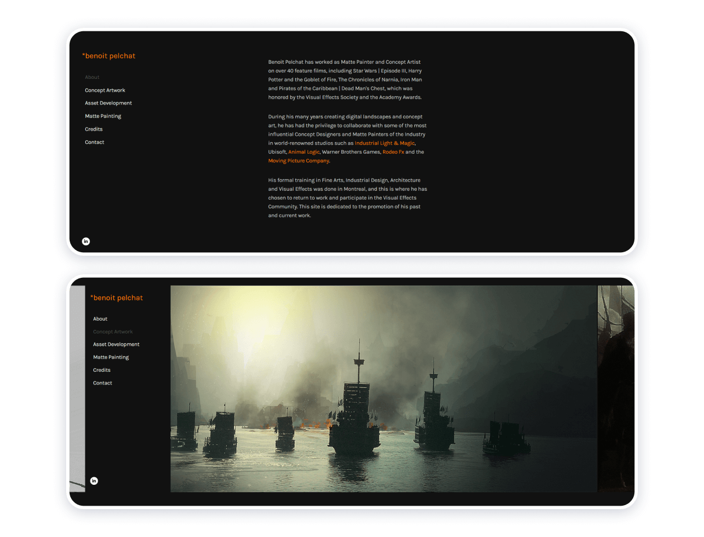Screen dimensions: 704x537
Task: Select the *benoit pelchat logo above the gallery menu
Action: click(116, 297)
